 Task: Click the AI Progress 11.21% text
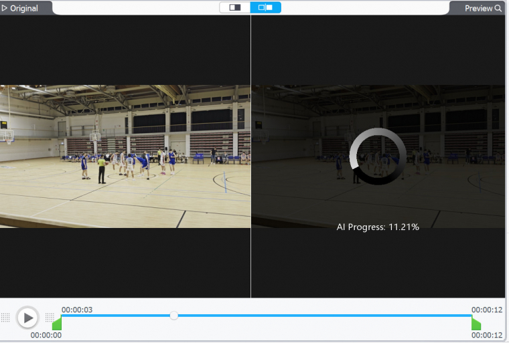(378, 227)
